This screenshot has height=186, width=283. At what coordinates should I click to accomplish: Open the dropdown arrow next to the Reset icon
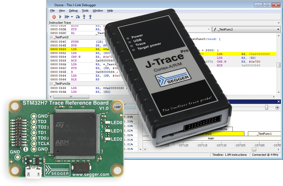[72, 17]
